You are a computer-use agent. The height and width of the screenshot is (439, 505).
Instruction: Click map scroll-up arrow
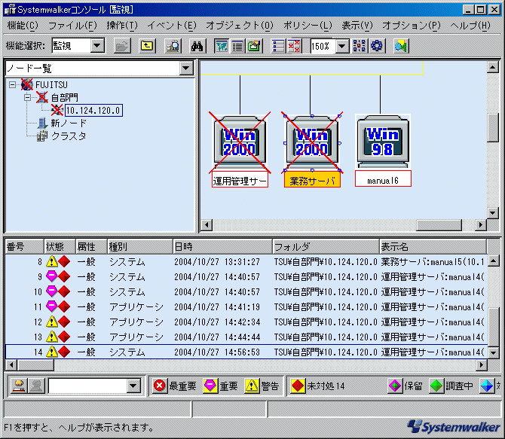493,67
